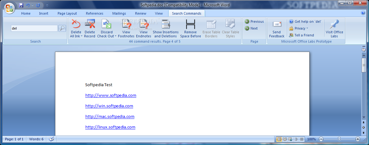Click the zoom in plus button
This screenshot has width=369, height=145.
358,139
